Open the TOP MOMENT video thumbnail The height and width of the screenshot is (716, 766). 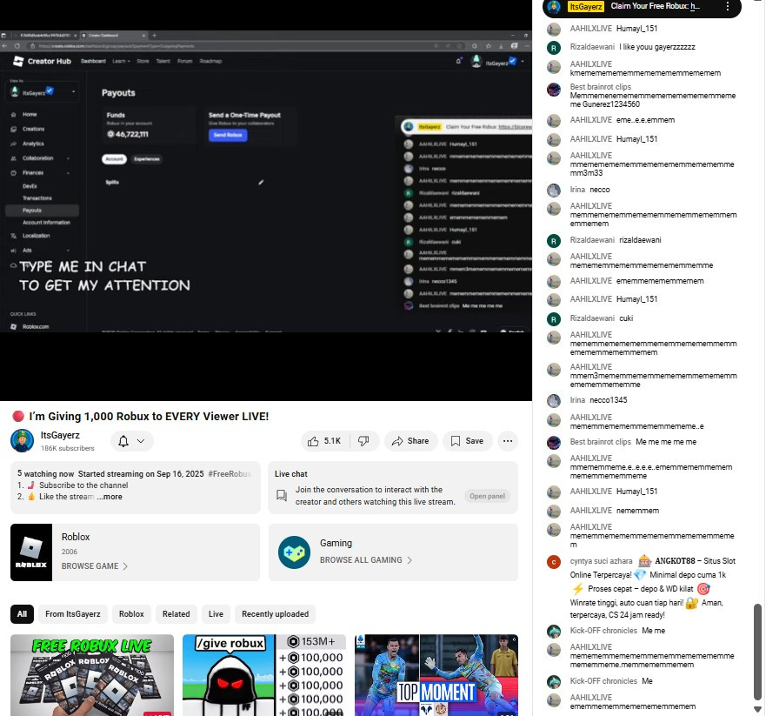tap(436, 675)
